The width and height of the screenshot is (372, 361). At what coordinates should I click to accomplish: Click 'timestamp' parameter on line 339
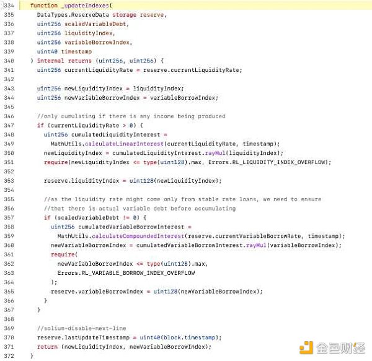76,51
